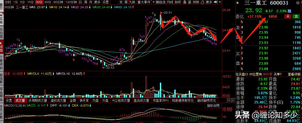Click the 叠 overlay button
This screenshot has width=302, height=123.
click(x=184, y=2)
